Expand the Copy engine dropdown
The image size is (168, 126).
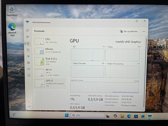point(109,47)
